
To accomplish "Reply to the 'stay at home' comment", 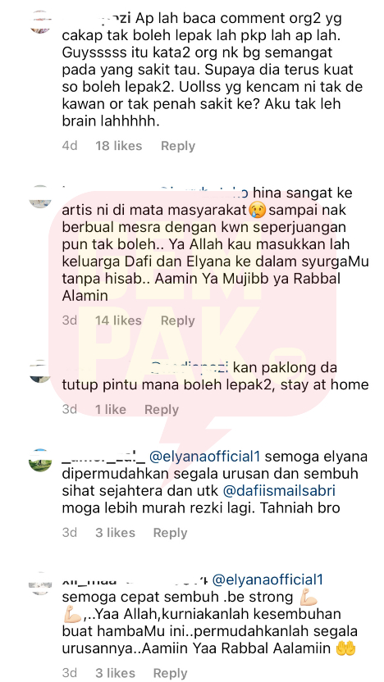I will [162, 409].
